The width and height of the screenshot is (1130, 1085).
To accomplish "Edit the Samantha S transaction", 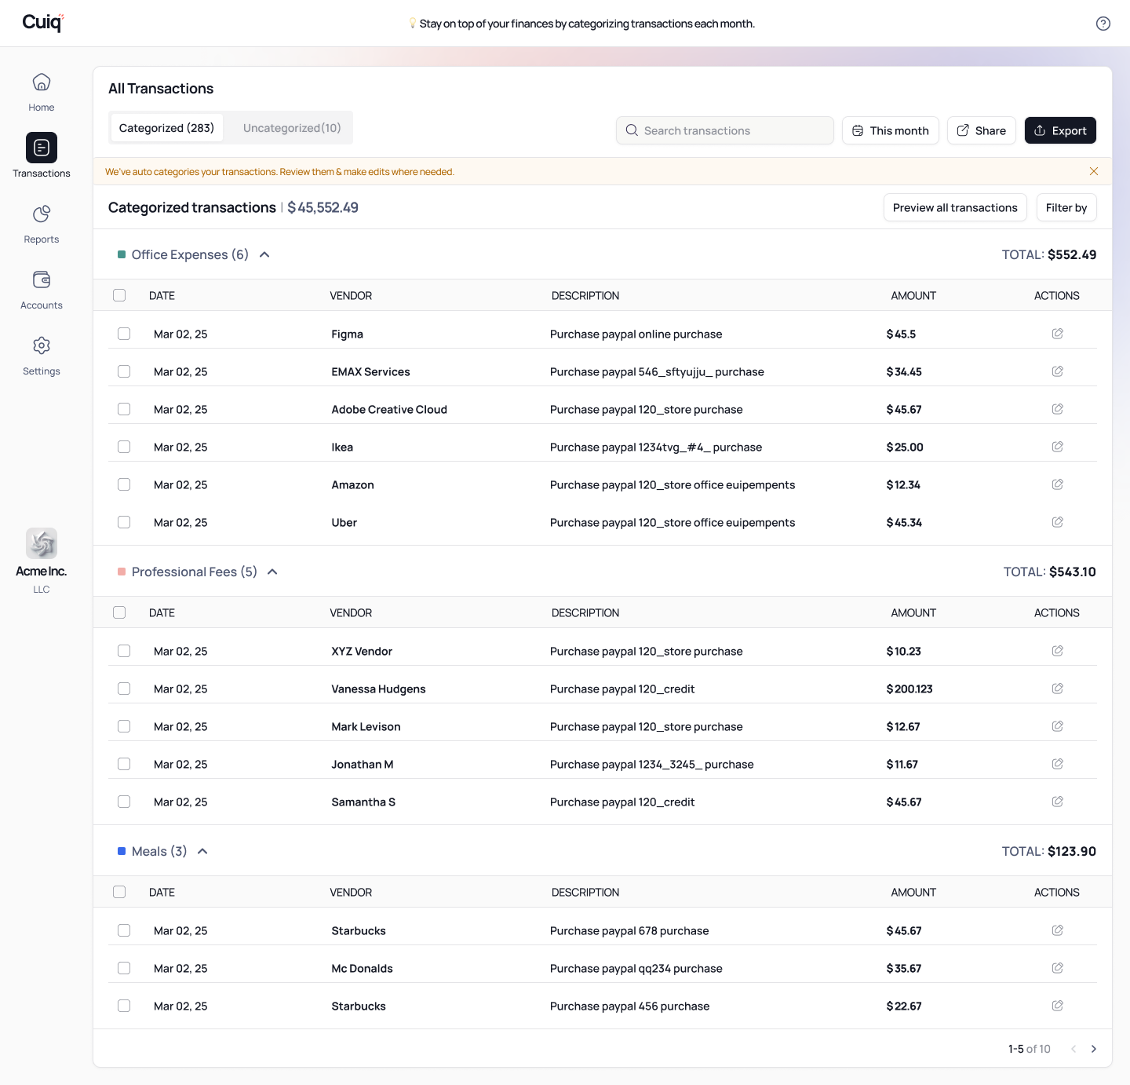I will (x=1058, y=802).
